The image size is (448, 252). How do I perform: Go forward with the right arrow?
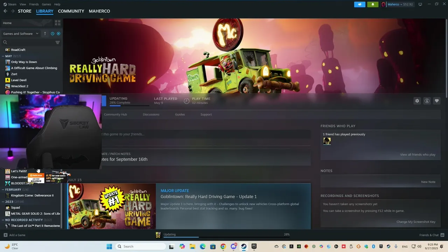(13, 11)
